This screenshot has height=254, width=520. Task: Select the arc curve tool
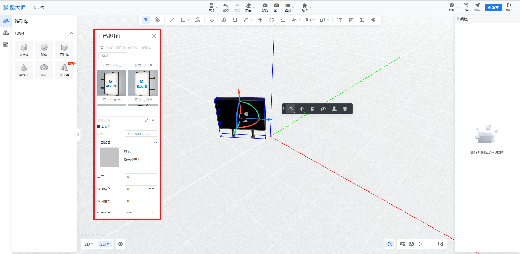(x=246, y=20)
